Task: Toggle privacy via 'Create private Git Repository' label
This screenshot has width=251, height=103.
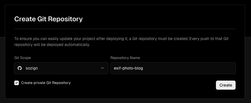Action: point(46,83)
